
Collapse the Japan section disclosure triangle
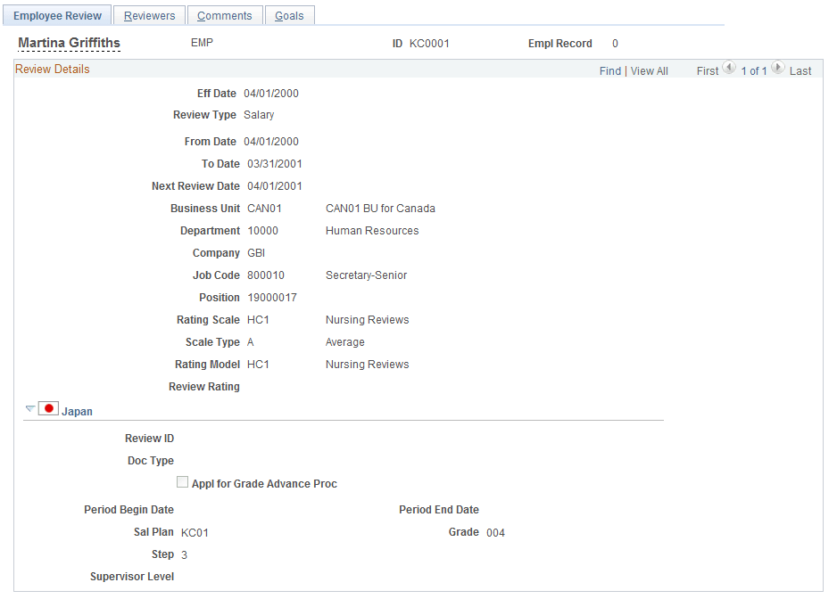click(29, 408)
